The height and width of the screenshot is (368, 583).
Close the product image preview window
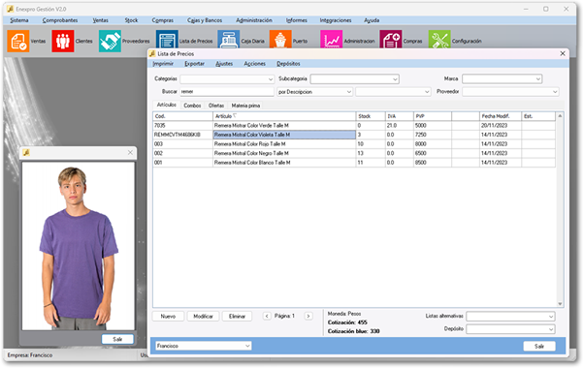(x=130, y=153)
